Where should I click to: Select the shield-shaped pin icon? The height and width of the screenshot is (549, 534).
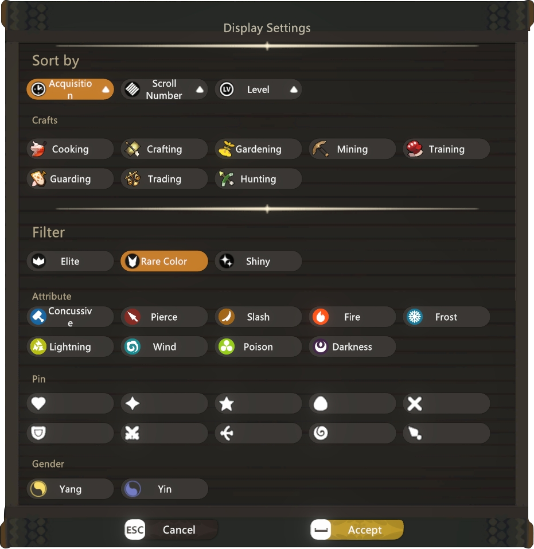70,433
